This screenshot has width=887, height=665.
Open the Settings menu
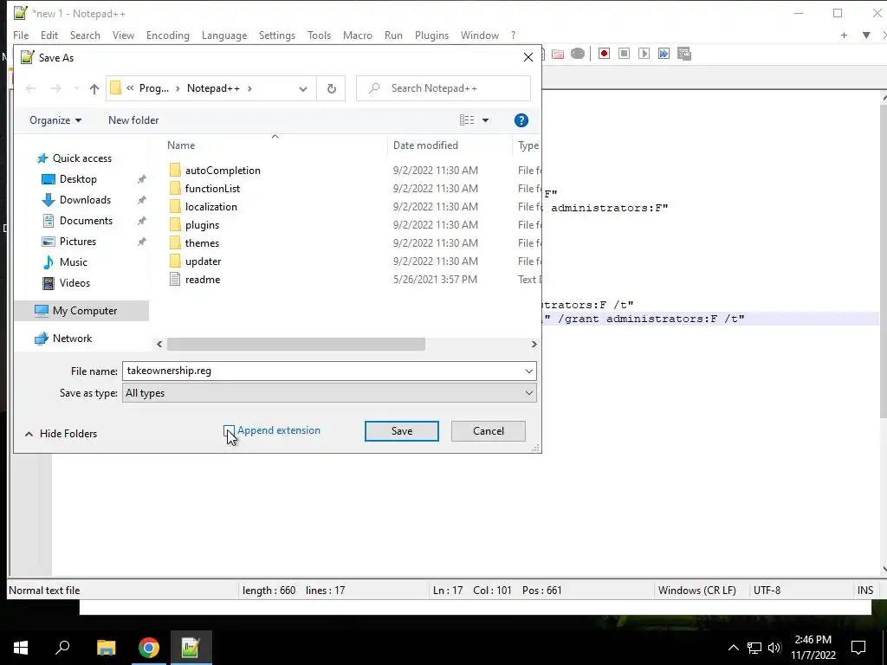(x=276, y=35)
